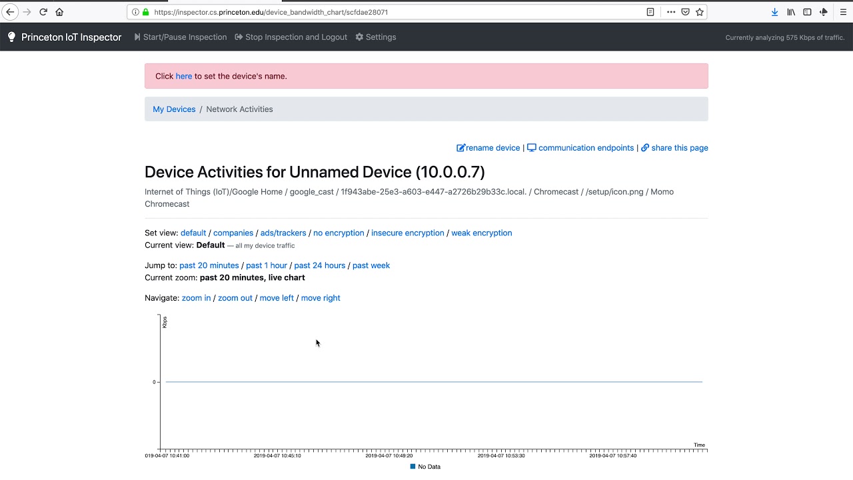
Task: Open the page actions ellipsis menu
Action: [670, 11]
